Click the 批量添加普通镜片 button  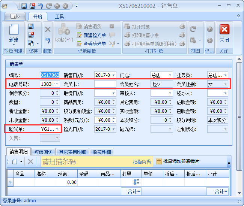(178, 161)
